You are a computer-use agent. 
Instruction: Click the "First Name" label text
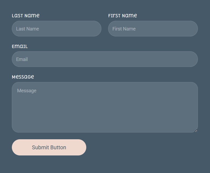click(x=122, y=16)
